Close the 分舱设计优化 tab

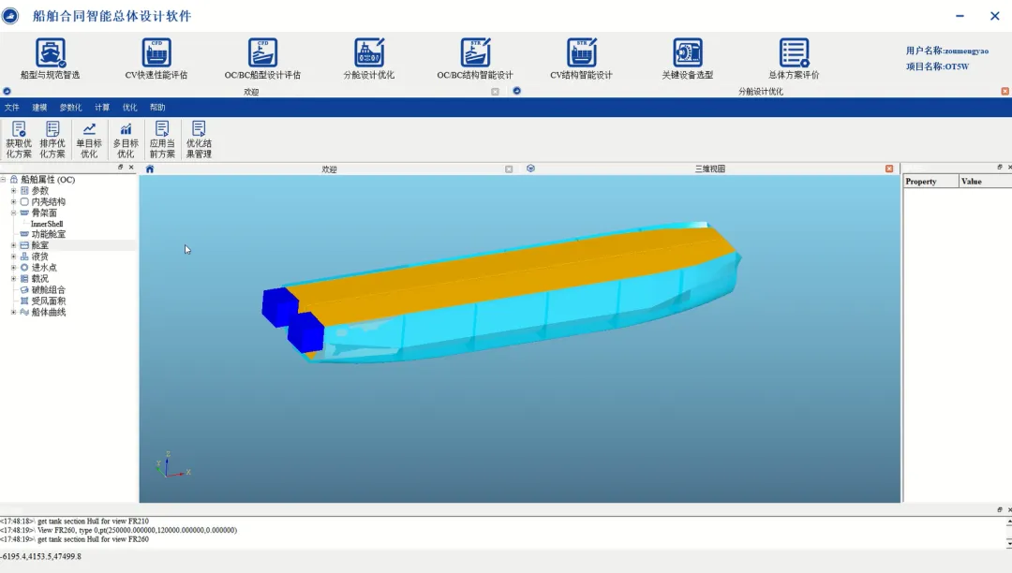pyautogui.click(x=1005, y=92)
